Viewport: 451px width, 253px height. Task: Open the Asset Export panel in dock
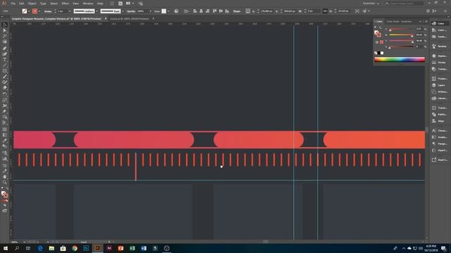pos(440,160)
